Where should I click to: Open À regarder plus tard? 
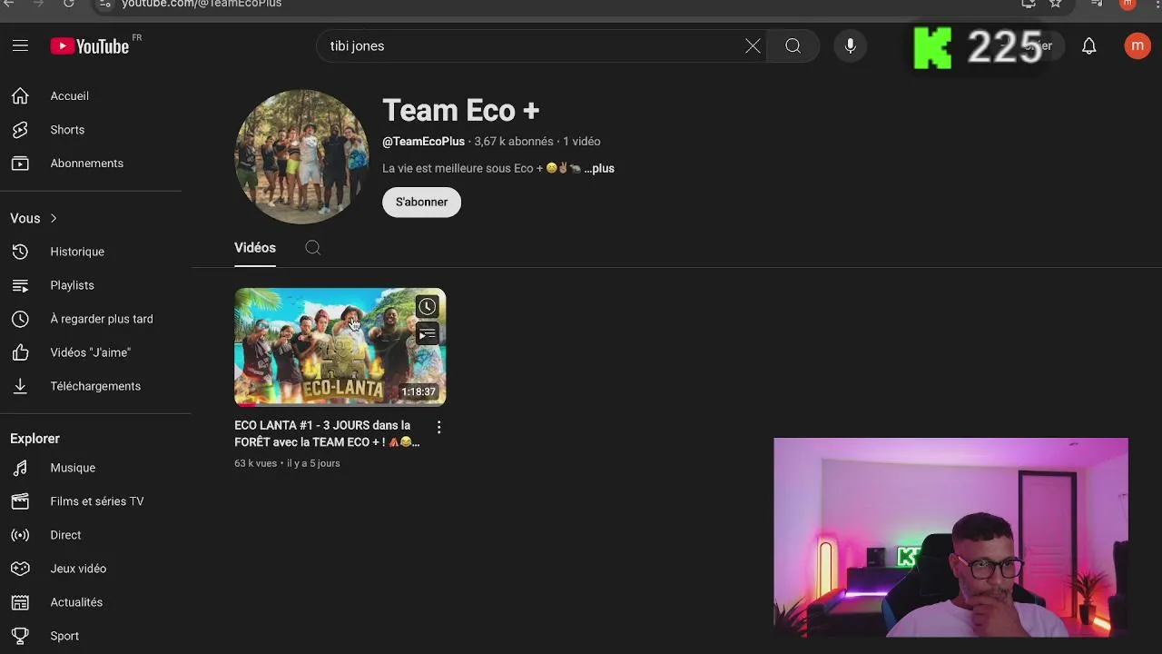102,319
